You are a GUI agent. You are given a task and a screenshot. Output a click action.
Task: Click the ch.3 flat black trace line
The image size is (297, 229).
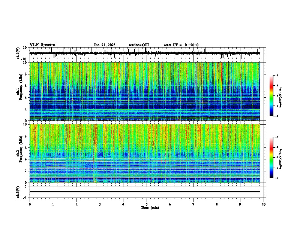point(145,192)
